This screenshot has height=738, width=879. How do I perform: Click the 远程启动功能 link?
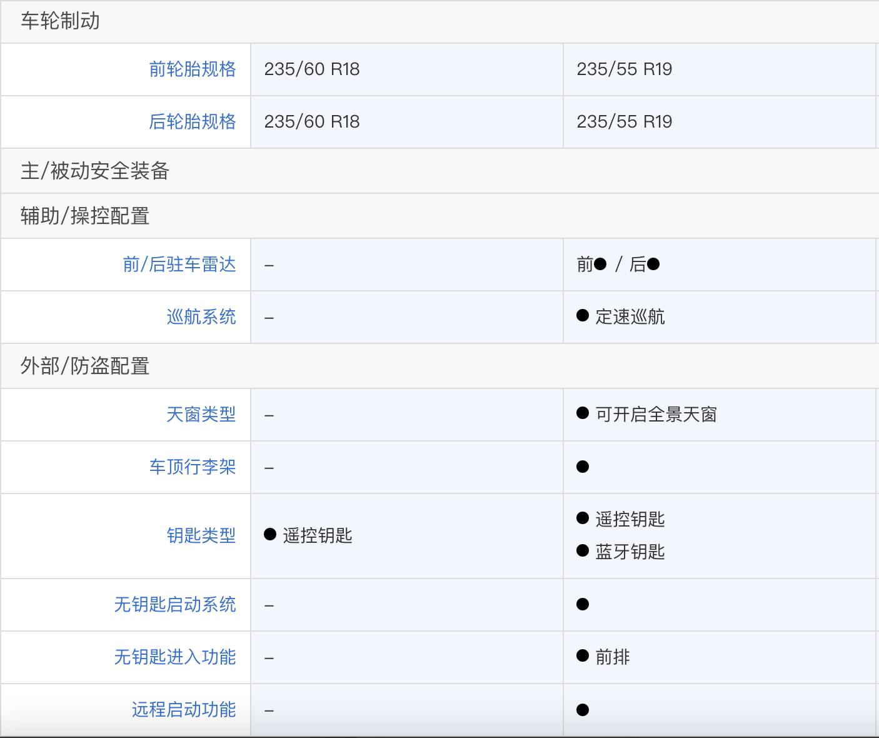184,710
